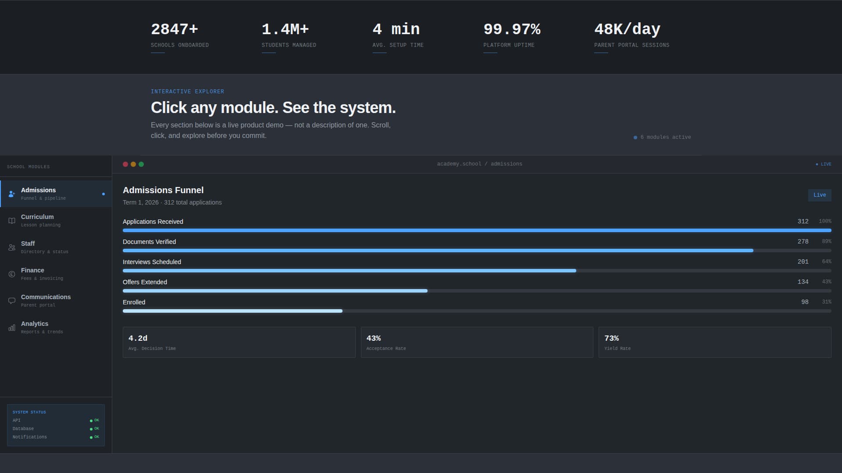Viewport: 842px width, 473px height.
Task: Click the Enrolled funnel bar
Action: pos(477,311)
